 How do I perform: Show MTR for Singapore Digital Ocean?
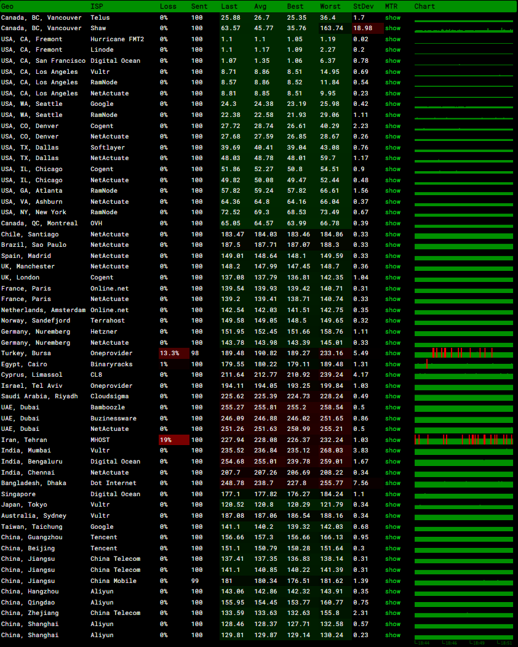tap(392, 494)
